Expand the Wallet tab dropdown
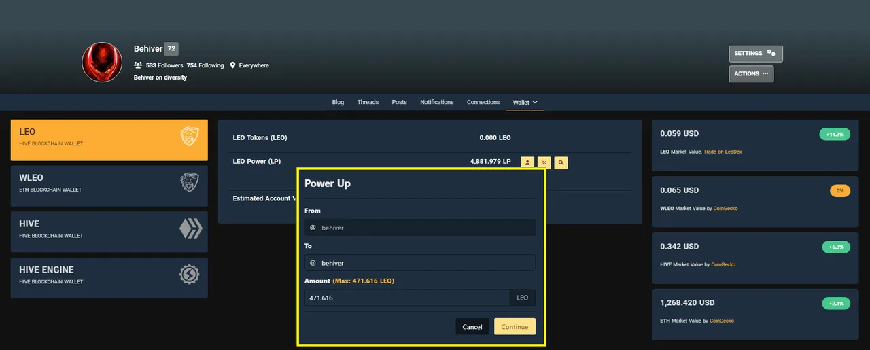The width and height of the screenshot is (870, 350). pyautogui.click(x=525, y=103)
